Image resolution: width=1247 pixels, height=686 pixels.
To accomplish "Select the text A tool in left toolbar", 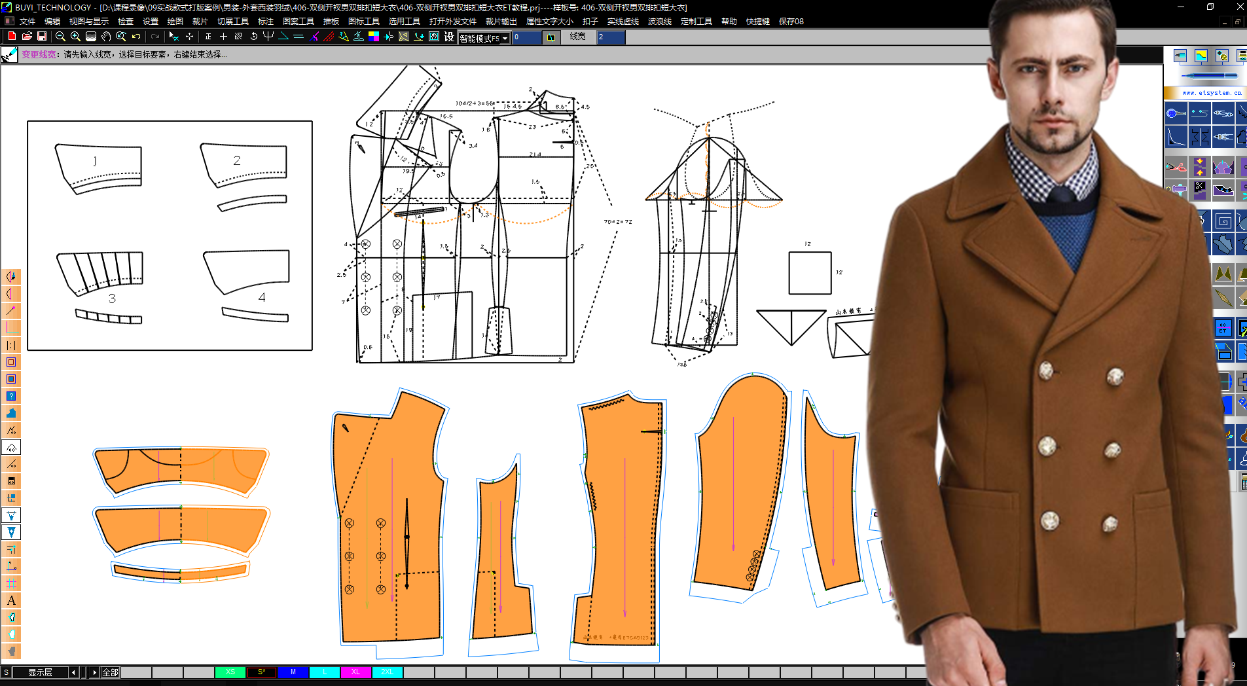I will tap(11, 600).
